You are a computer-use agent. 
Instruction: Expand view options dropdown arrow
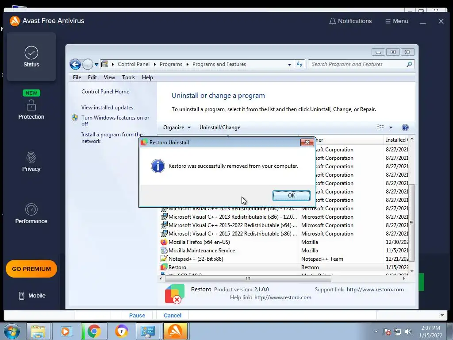tap(391, 127)
